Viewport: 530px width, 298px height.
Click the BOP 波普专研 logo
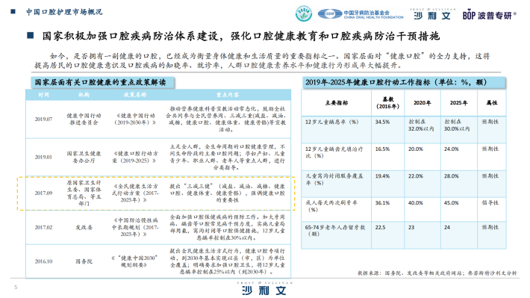[489, 15]
